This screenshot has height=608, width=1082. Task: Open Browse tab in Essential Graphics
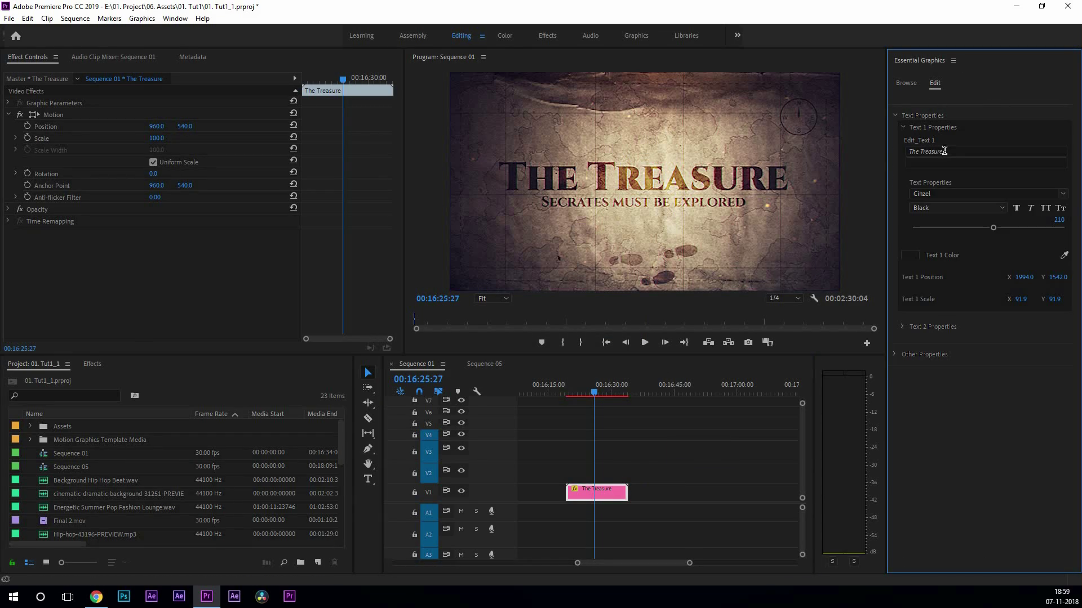pyautogui.click(x=906, y=83)
